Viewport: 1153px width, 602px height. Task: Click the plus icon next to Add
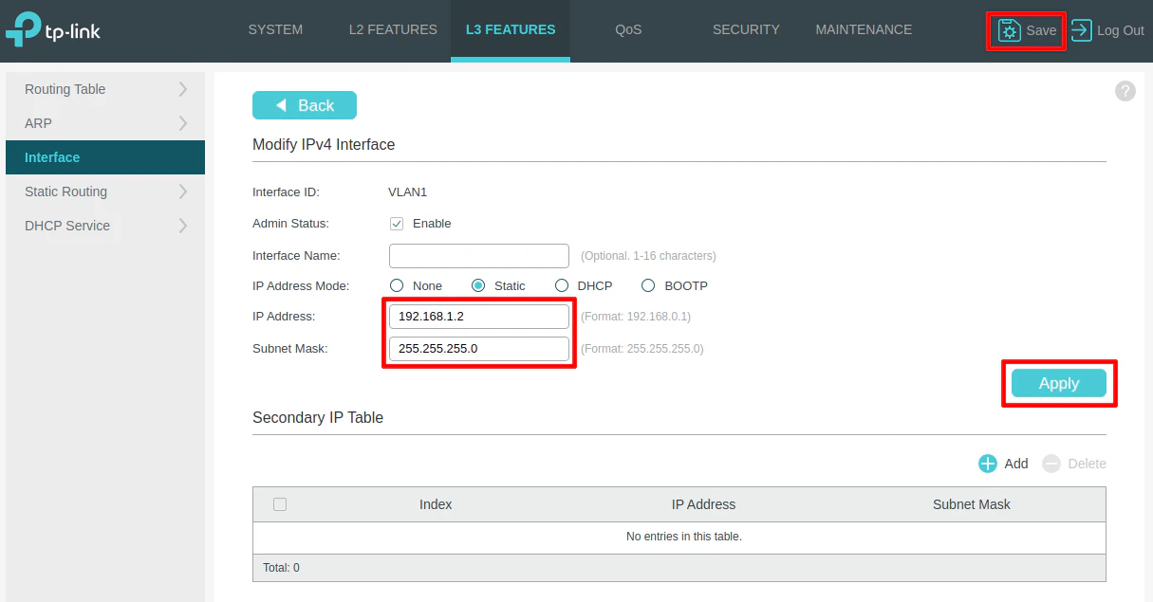pyautogui.click(x=988, y=464)
